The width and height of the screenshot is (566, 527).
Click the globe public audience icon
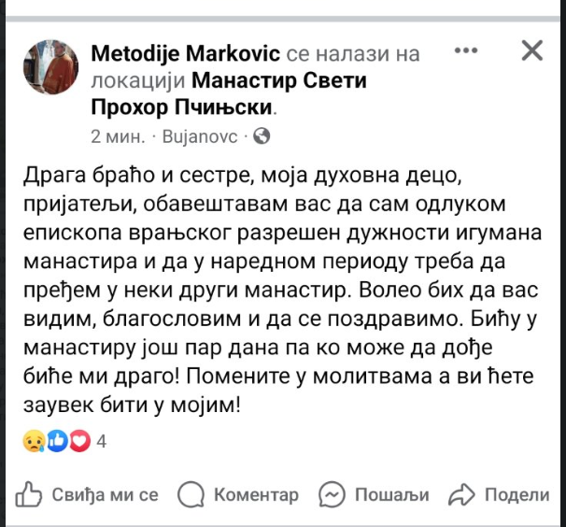click(262, 136)
